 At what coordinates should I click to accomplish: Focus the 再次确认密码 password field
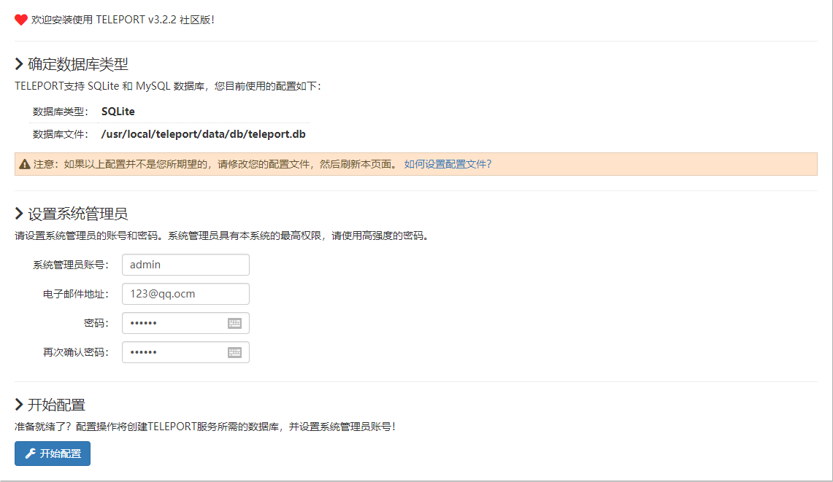(185, 352)
